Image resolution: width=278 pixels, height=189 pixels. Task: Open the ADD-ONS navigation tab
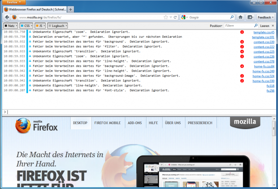click(135, 123)
